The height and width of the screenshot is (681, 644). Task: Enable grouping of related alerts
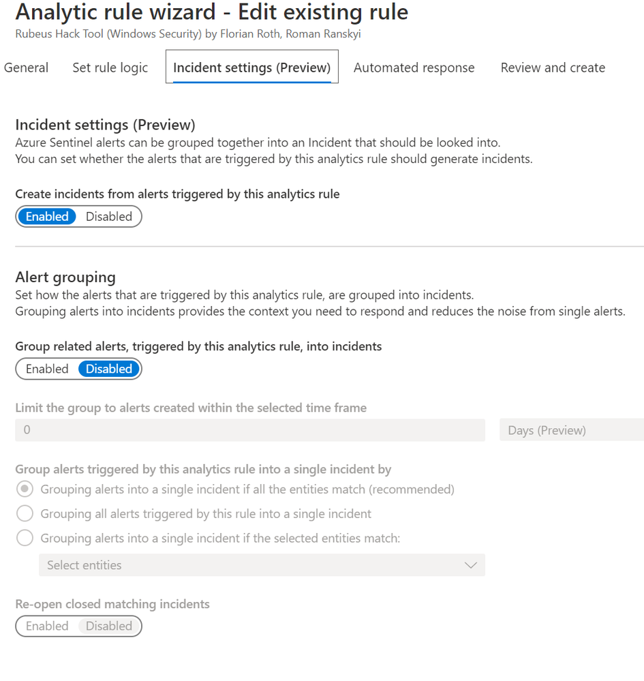[x=47, y=369]
